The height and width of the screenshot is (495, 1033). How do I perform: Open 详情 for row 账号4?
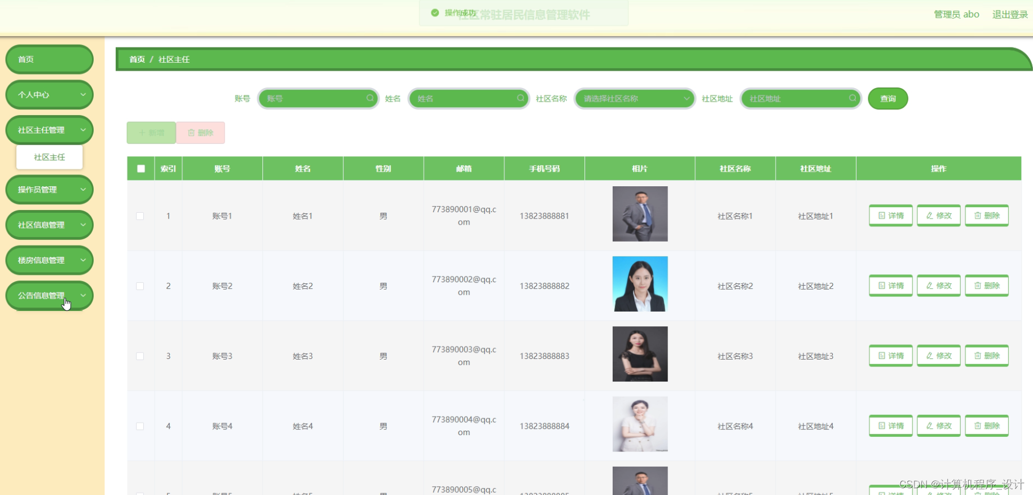tap(891, 426)
